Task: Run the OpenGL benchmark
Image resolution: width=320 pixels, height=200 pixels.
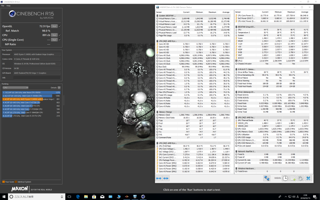Action: point(54,26)
